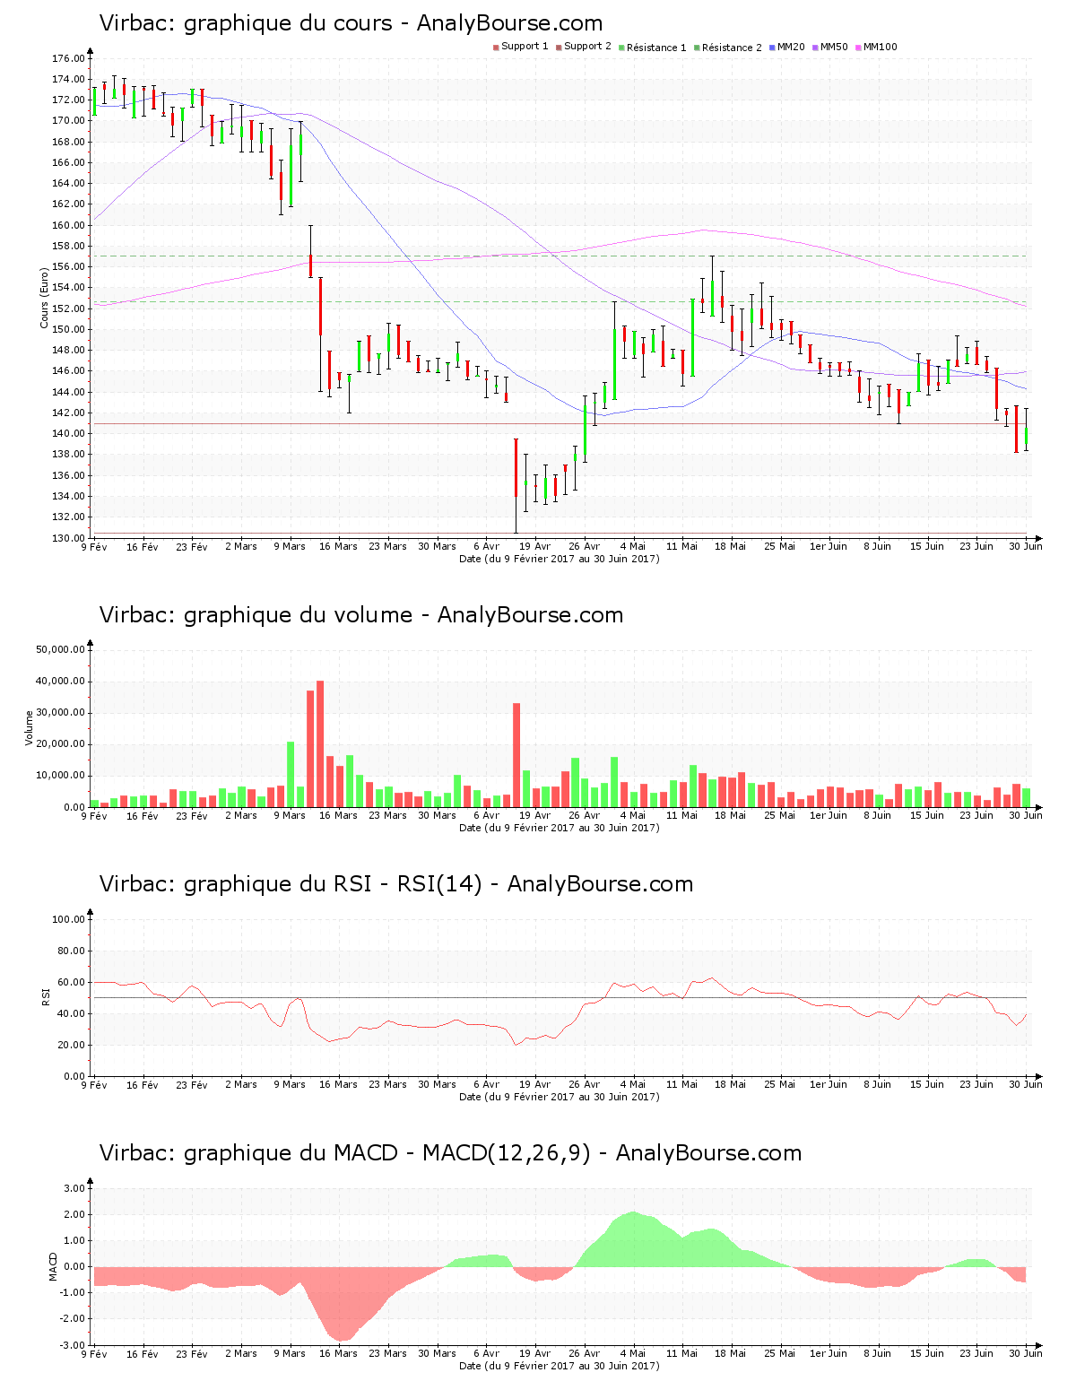Click the Support 1 legend color square

[x=496, y=48]
